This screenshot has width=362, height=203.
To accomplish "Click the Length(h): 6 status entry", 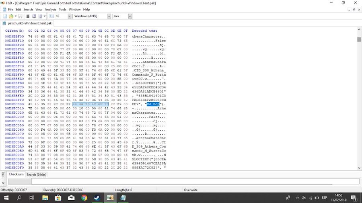I will pyautogui.click(x=123, y=190).
